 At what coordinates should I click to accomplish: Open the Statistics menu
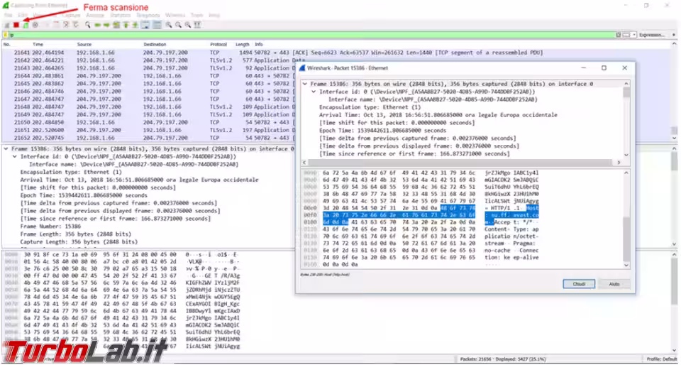coord(120,14)
